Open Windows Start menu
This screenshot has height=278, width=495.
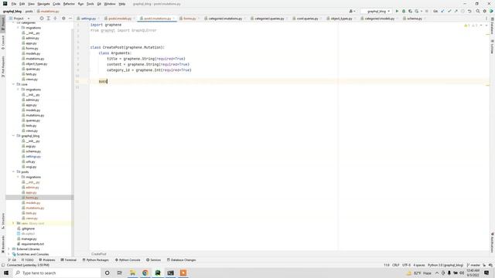click(6, 273)
